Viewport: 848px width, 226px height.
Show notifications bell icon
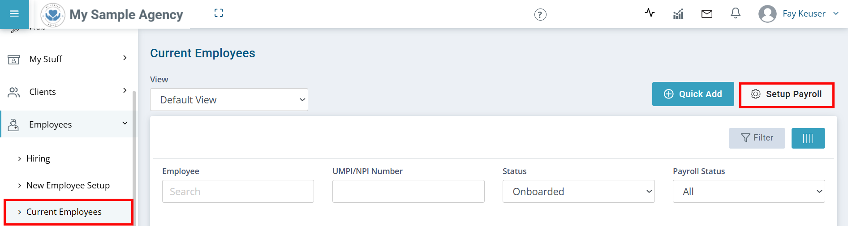736,13
